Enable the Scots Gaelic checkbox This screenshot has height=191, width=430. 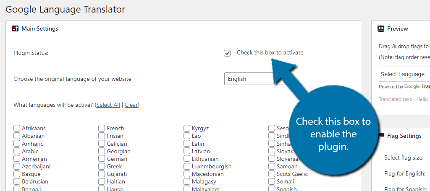tap(272, 174)
